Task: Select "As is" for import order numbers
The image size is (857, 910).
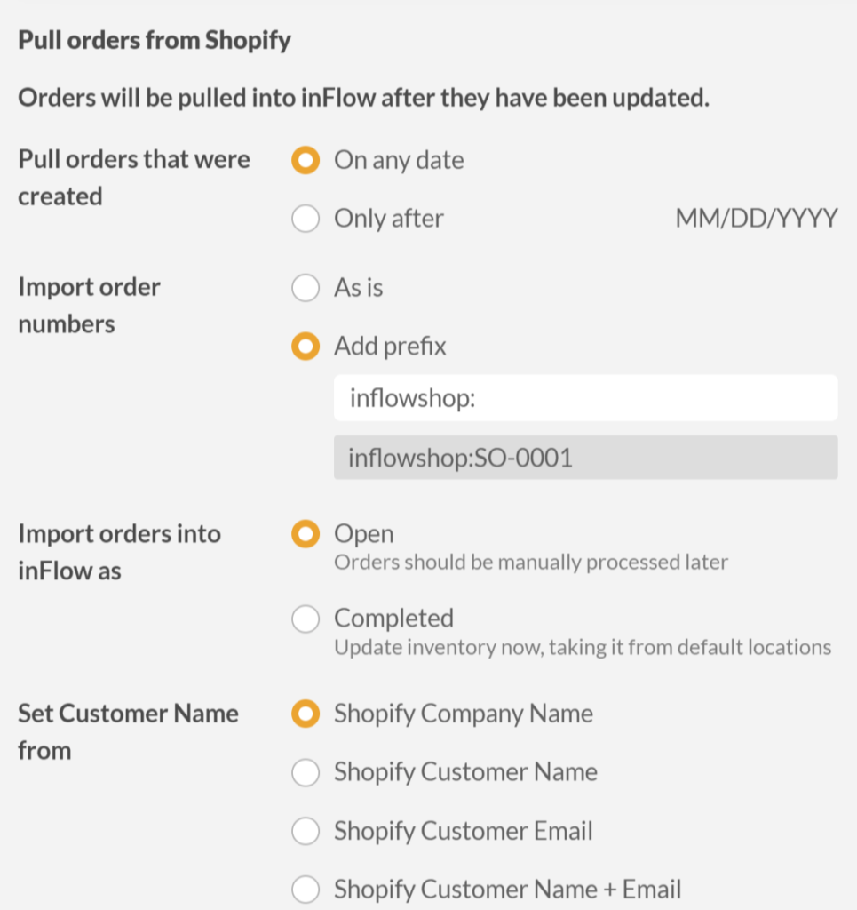Action: [306, 288]
